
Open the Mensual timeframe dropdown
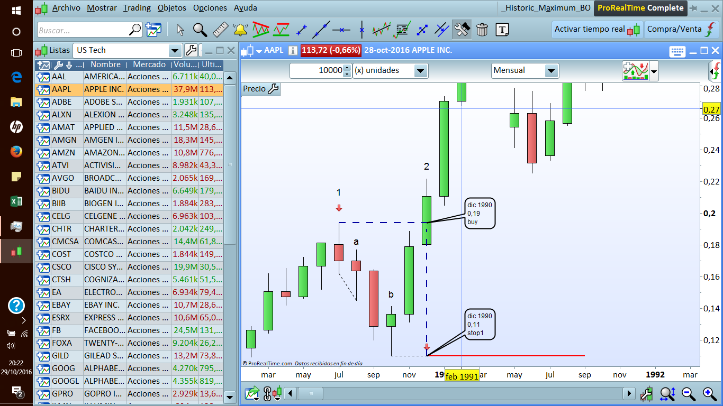[552, 71]
